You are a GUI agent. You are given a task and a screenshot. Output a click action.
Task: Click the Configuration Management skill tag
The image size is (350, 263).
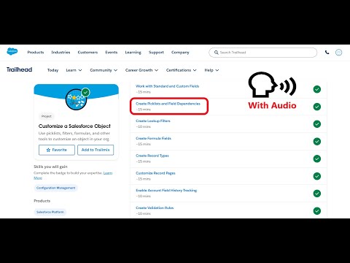coord(55,188)
